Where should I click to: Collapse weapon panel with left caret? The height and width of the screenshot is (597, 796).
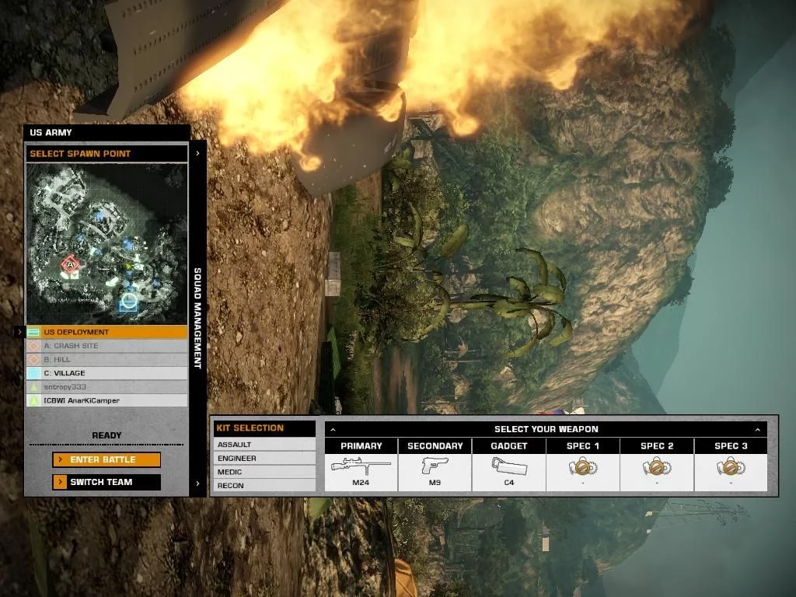[333, 429]
